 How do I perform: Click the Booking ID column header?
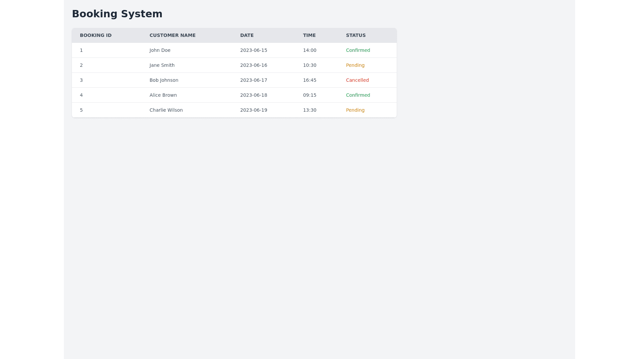pos(96,35)
